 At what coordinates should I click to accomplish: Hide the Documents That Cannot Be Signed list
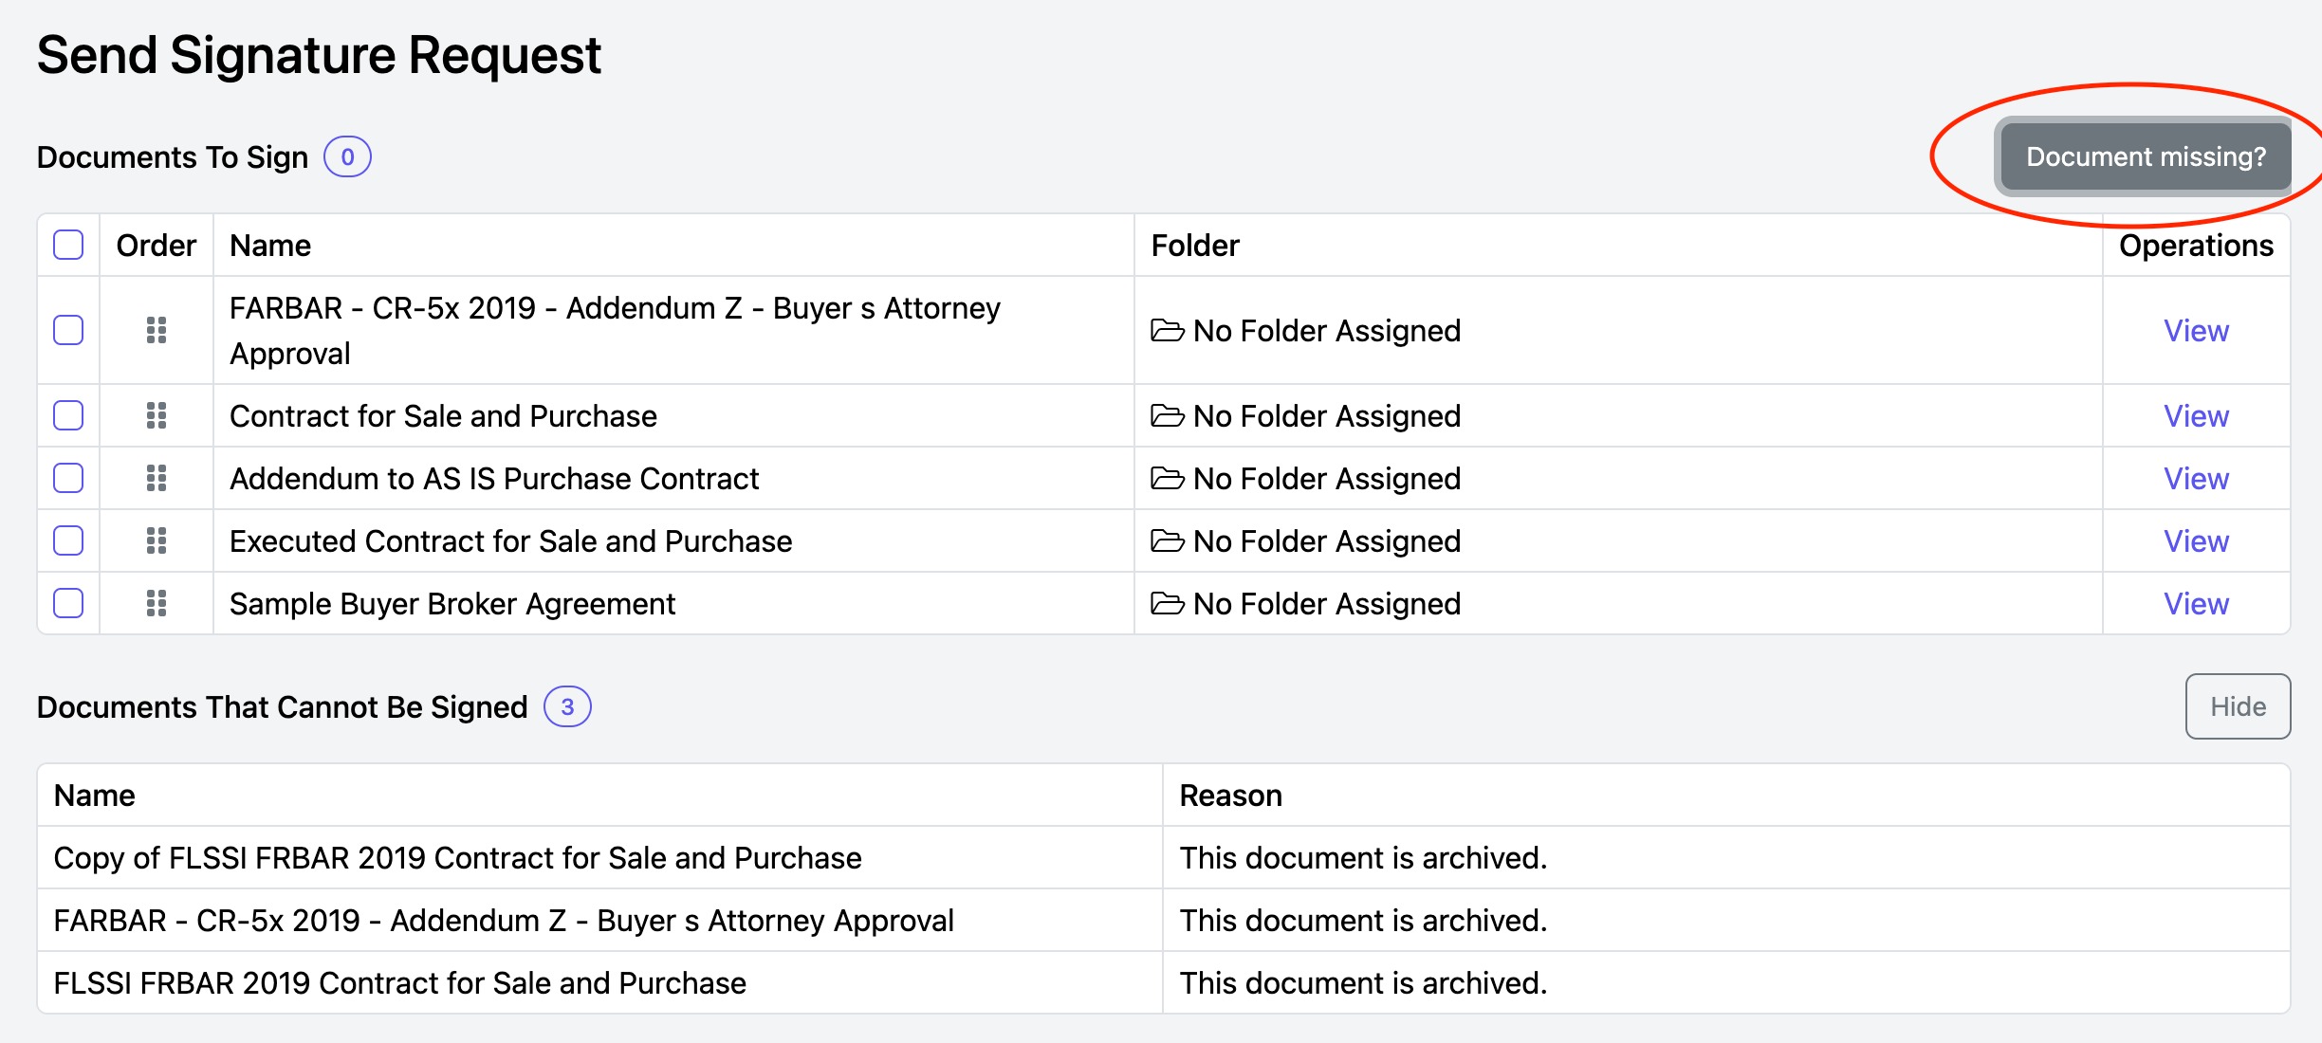pos(2238,706)
